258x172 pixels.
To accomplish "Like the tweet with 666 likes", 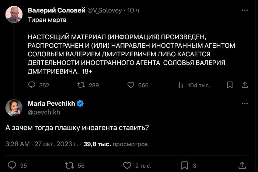I will 130,85.
